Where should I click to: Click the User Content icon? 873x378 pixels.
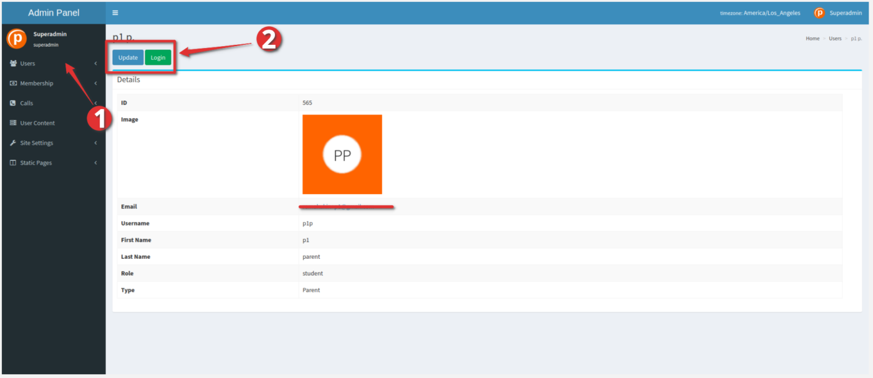tap(12, 123)
